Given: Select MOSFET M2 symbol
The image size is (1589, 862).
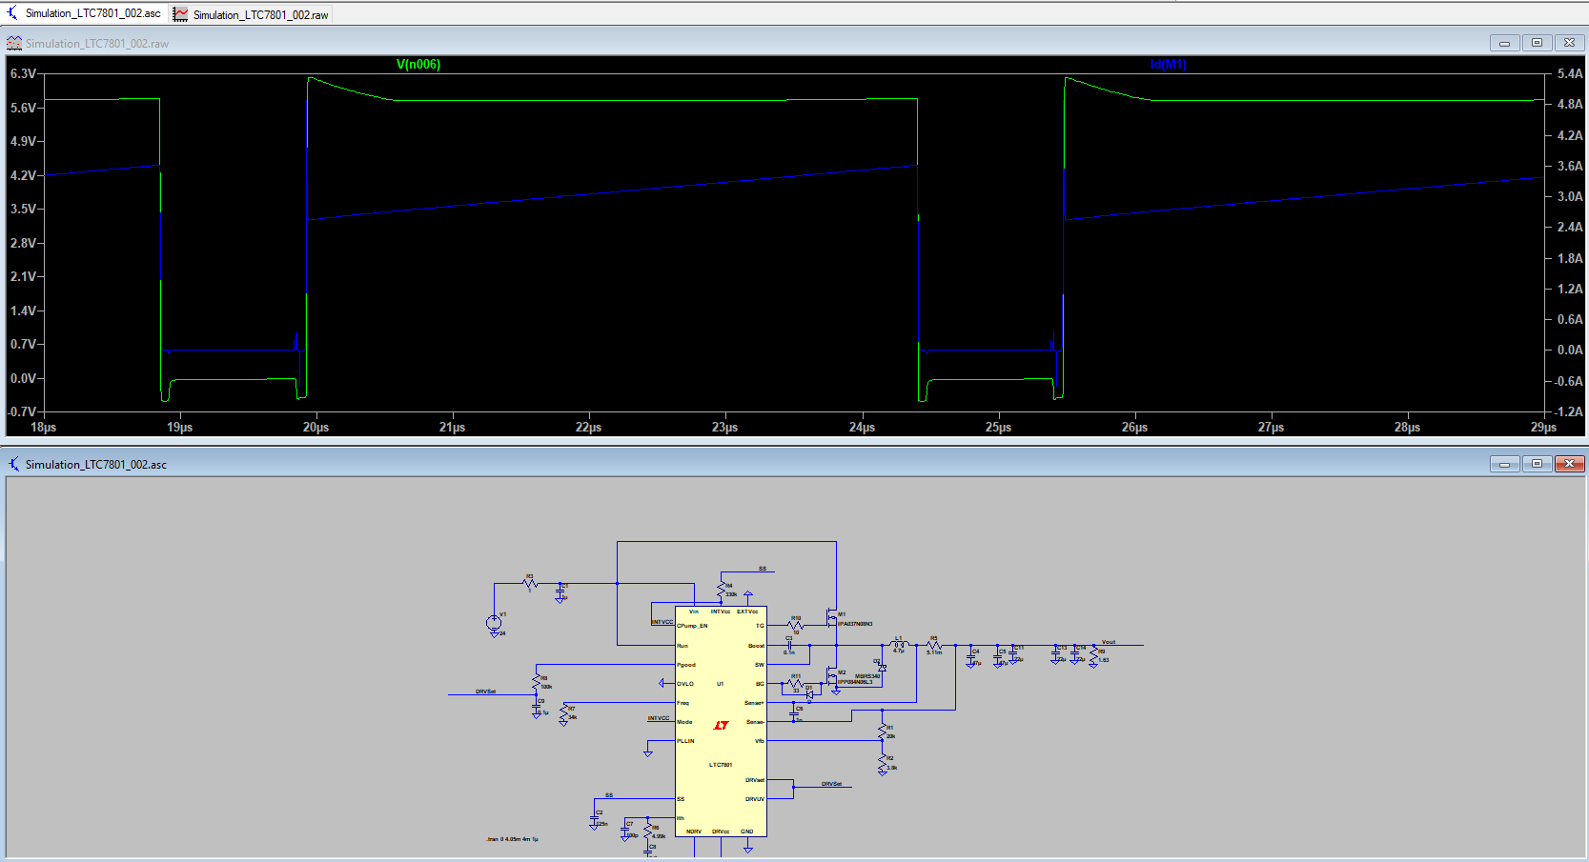Looking at the screenshot, I should [833, 677].
